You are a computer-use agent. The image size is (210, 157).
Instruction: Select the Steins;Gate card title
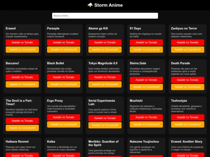point(138,63)
